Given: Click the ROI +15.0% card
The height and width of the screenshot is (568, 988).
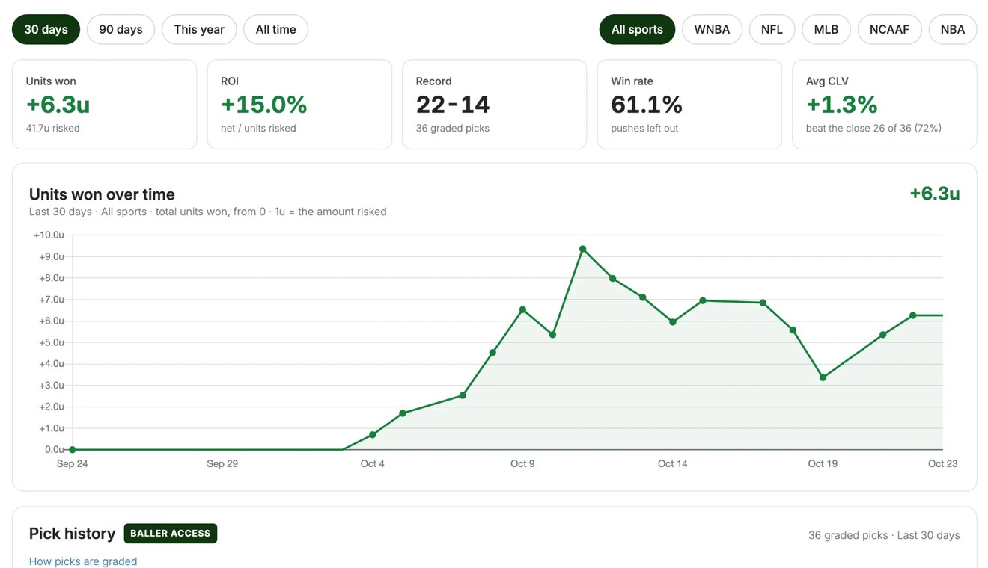Looking at the screenshot, I should [x=299, y=105].
